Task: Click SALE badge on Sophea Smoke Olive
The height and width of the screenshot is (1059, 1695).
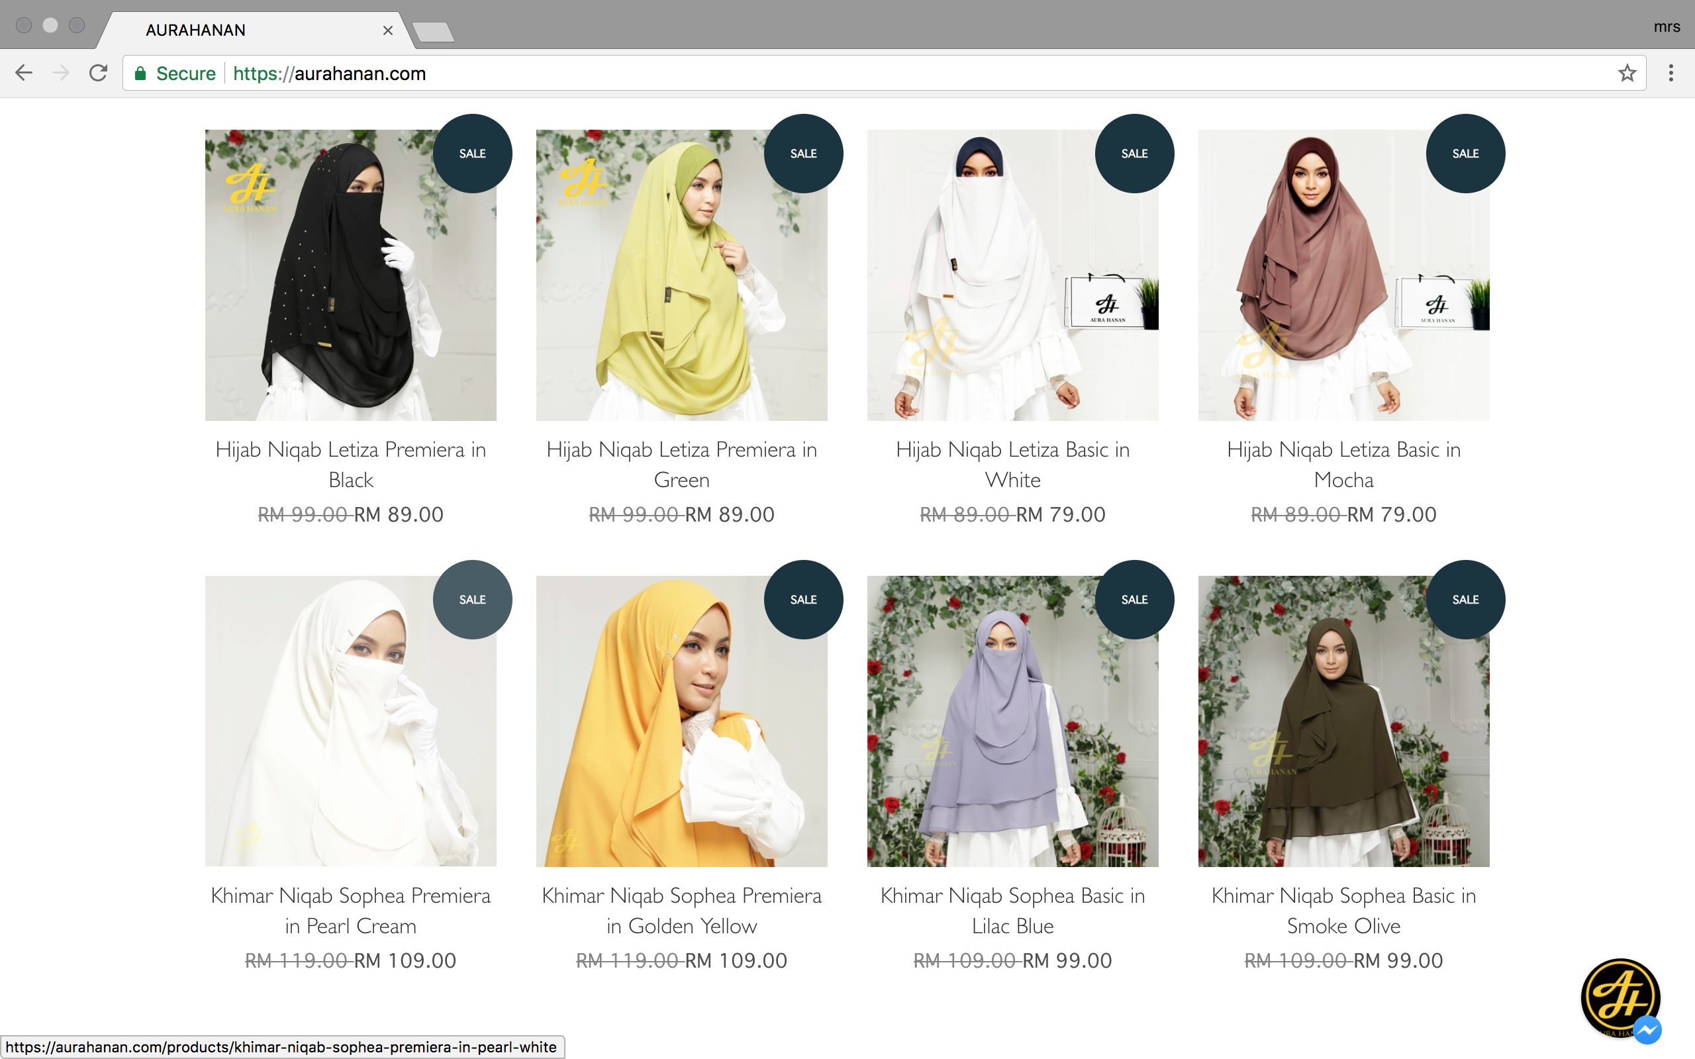Action: pos(1466,600)
